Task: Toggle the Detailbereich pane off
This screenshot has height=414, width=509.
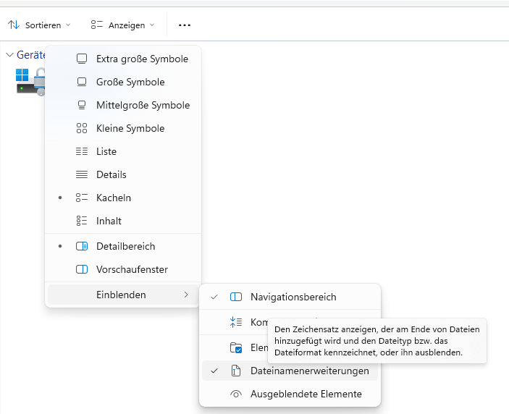Action: [x=125, y=246]
